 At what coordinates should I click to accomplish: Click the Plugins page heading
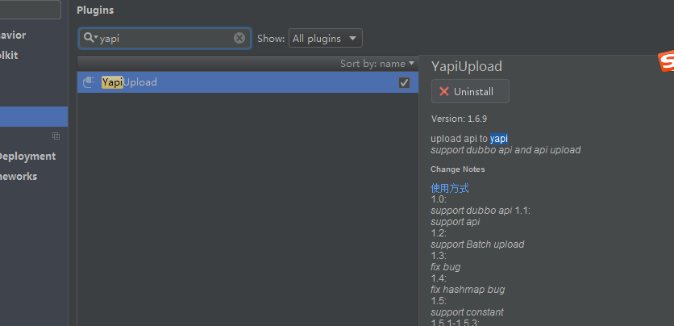[x=95, y=10]
